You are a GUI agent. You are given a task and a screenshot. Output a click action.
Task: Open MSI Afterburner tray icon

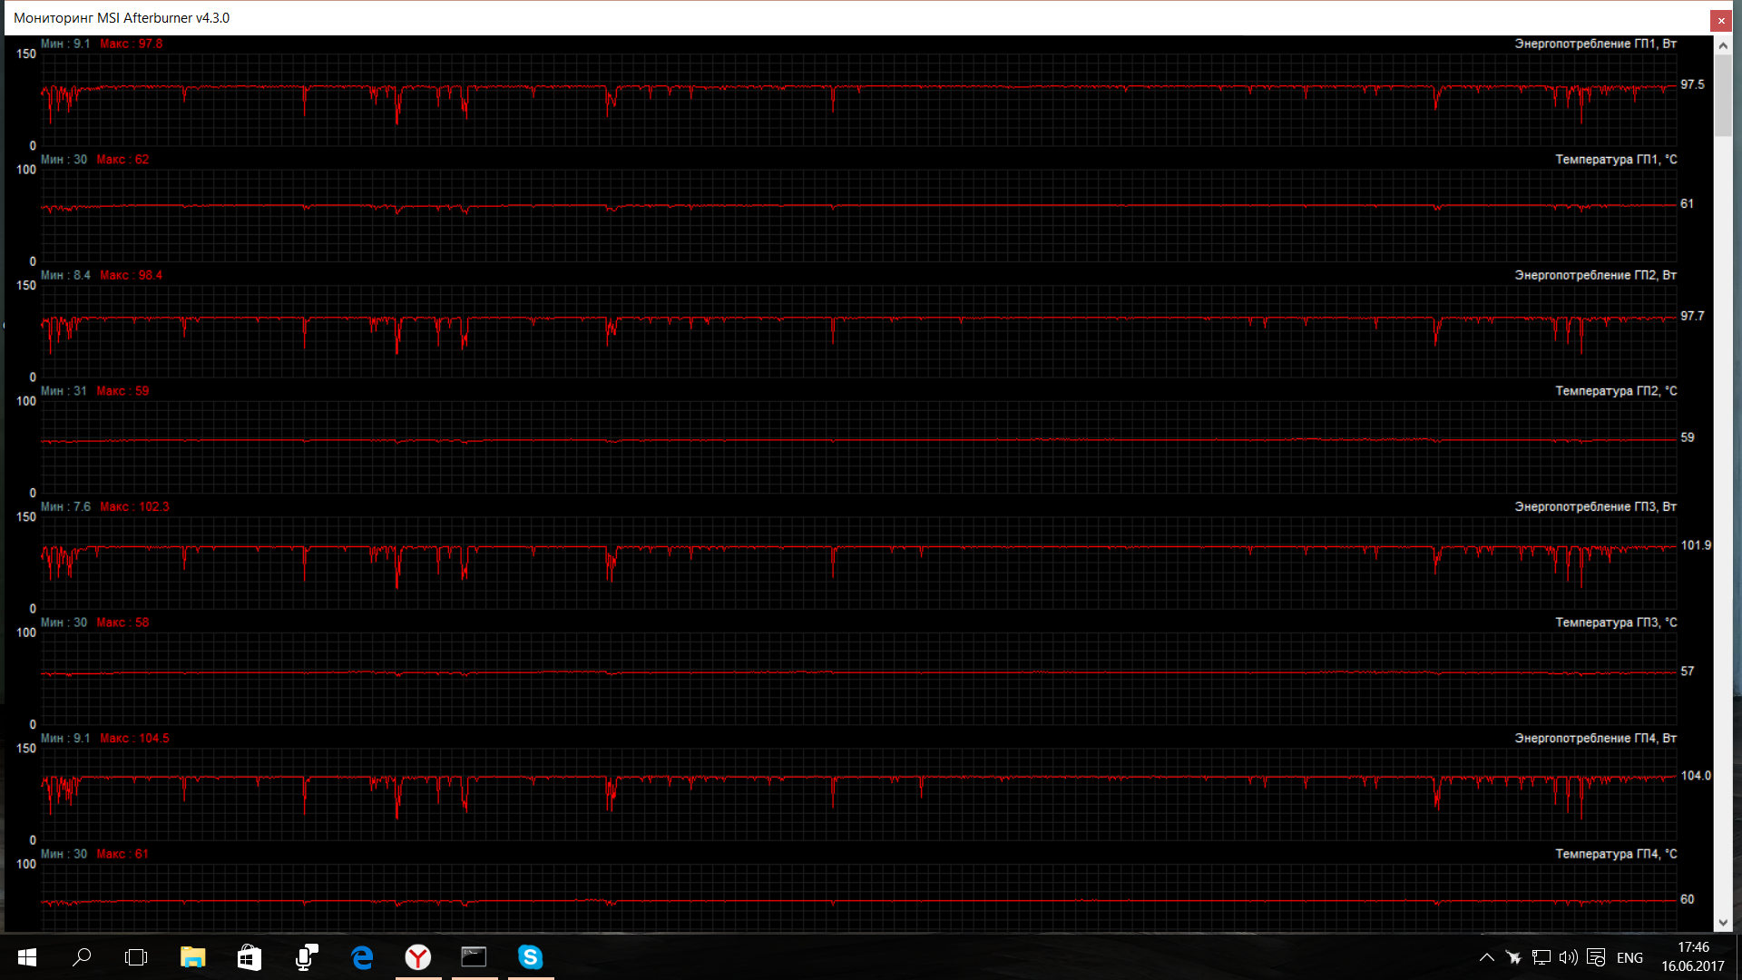(1513, 957)
